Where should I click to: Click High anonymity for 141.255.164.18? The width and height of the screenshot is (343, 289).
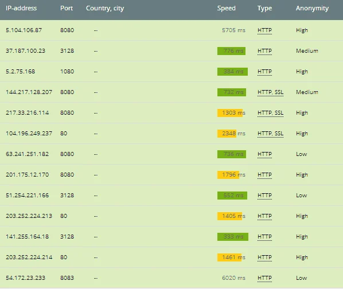tap(302, 237)
